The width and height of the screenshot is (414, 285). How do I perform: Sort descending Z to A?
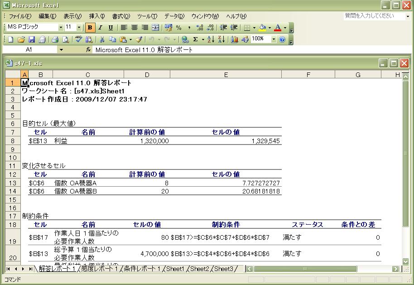221,39
